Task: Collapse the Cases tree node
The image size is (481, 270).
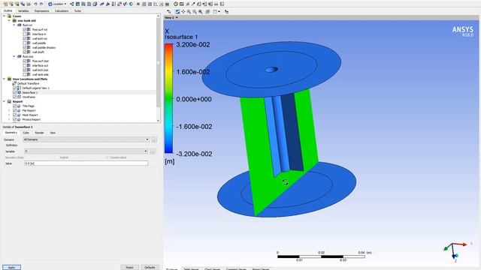Action: coord(5,16)
